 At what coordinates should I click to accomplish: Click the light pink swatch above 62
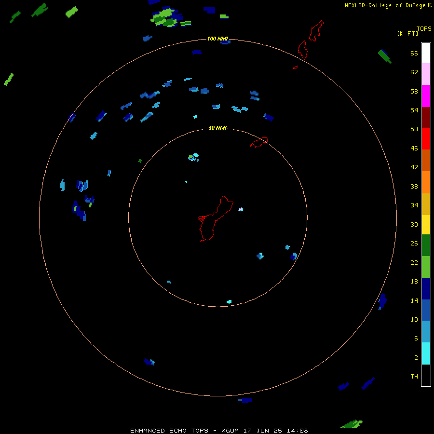pyautogui.click(x=426, y=74)
